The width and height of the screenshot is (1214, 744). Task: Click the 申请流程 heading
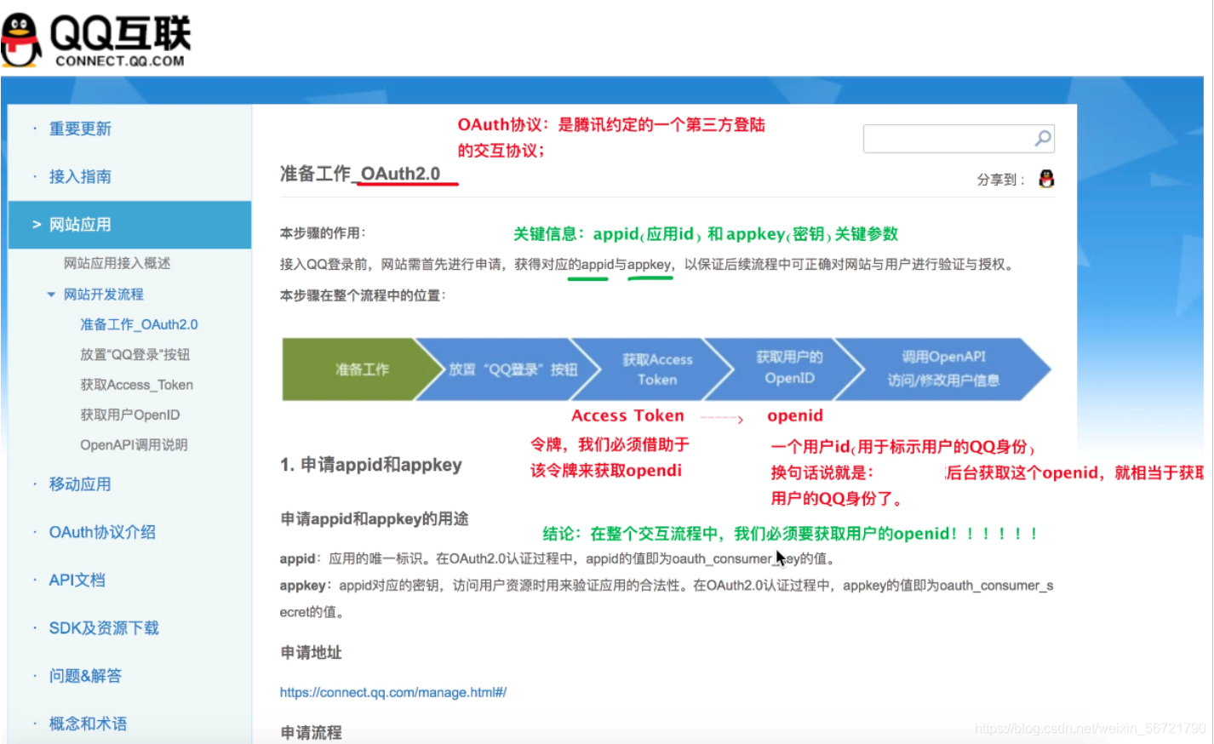tap(311, 733)
